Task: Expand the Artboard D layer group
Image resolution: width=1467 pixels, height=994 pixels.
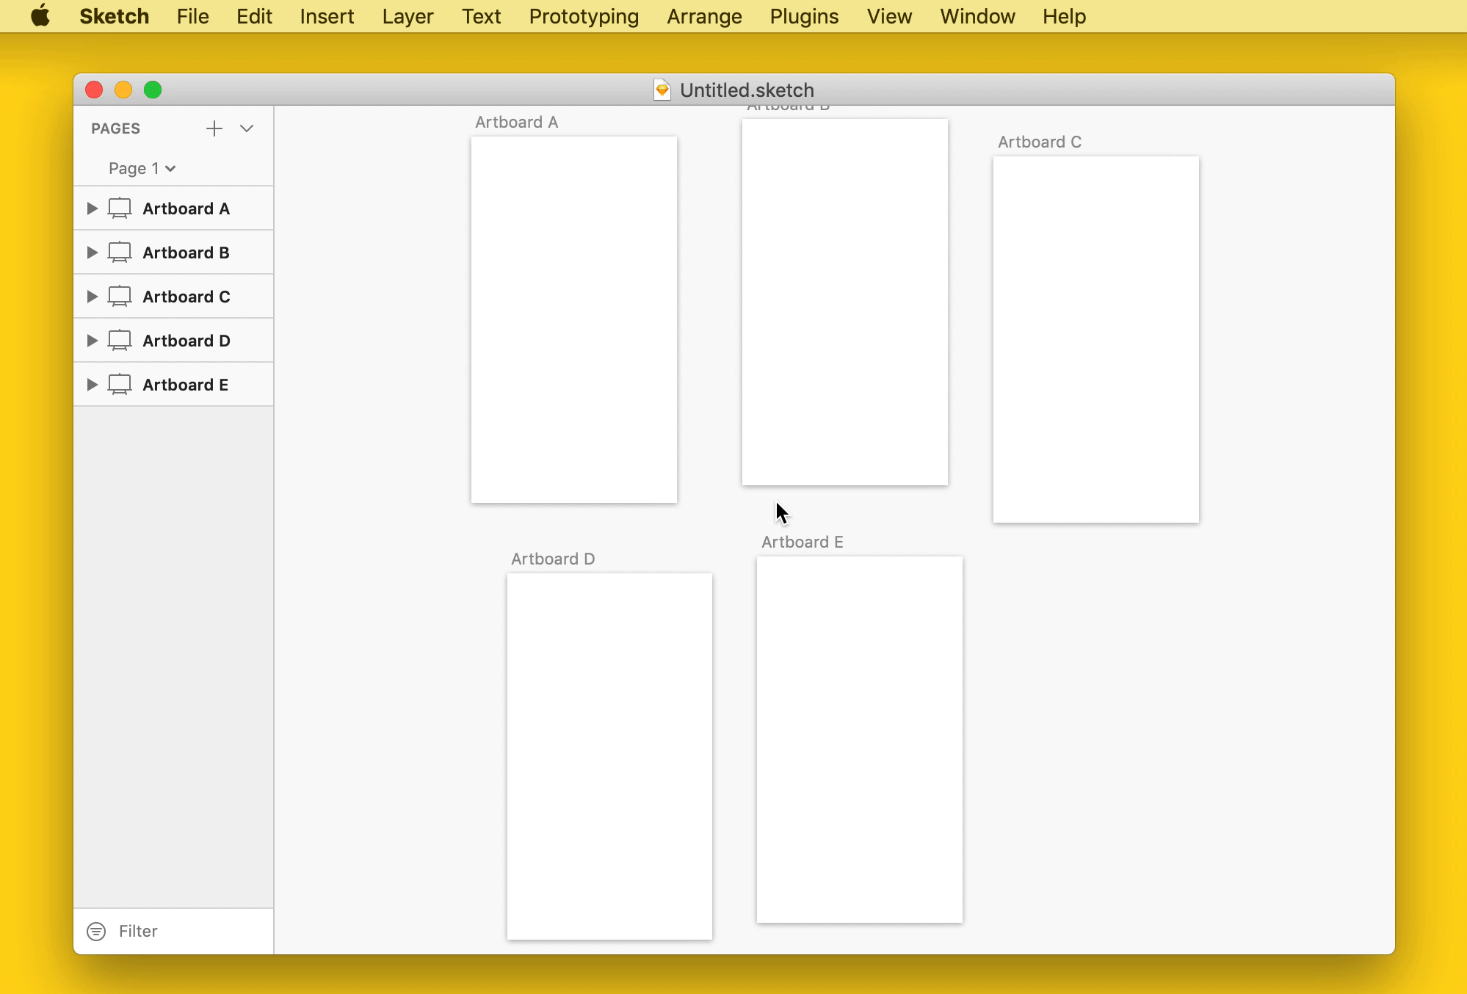Action: [92, 341]
